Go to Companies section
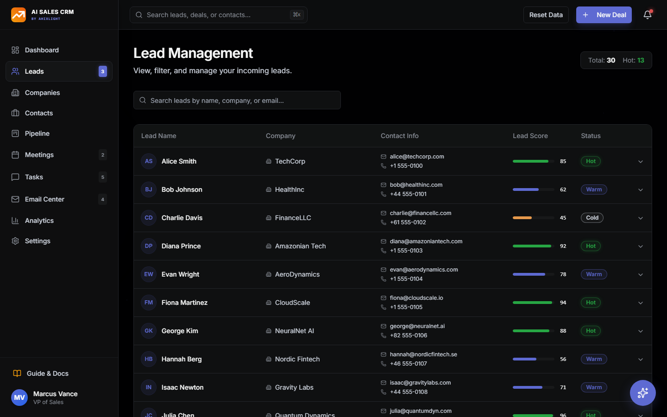The height and width of the screenshot is (417, 667). (59, 93)
